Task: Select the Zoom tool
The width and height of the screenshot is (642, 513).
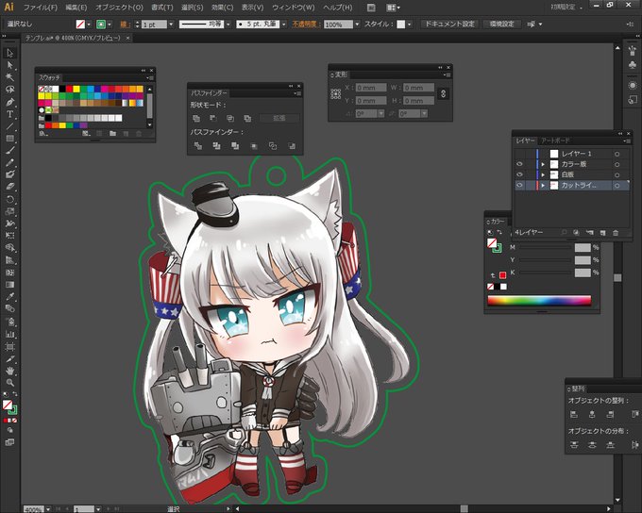Action: click(x=9, y=383)
